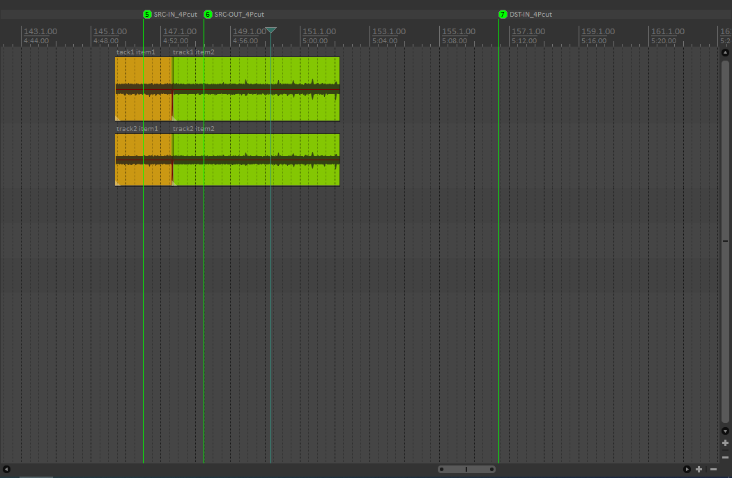Screen dimensions: 732x478
Task: Click the scroll left arrow button
Action: [x=6, y=470]
